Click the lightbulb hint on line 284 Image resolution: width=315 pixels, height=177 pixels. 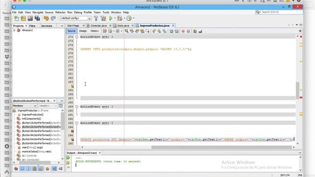pyautogui.click(x=72, y=86)
